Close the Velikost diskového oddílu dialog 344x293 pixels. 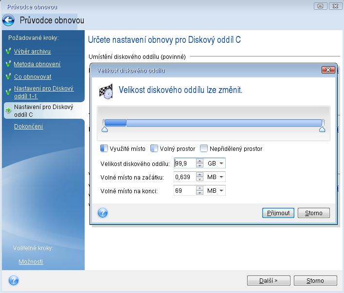328,70
